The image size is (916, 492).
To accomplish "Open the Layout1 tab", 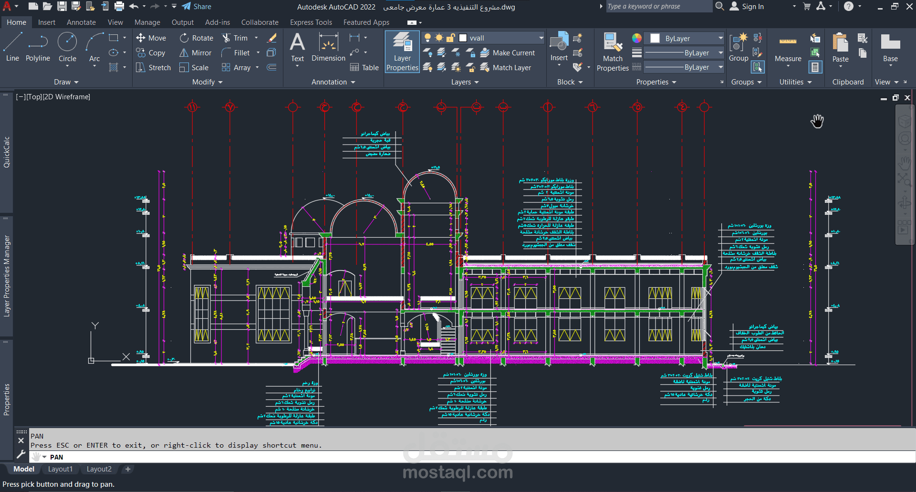I will point(60,469).
